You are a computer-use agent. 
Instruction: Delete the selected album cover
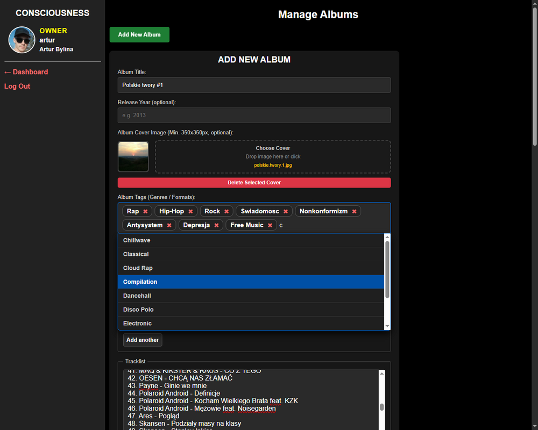(x=254, y=182)
